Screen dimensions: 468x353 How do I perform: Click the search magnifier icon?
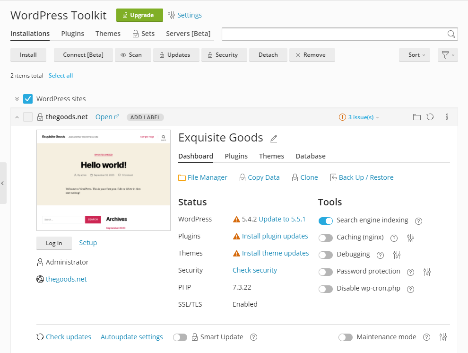[x=451, y=34]
